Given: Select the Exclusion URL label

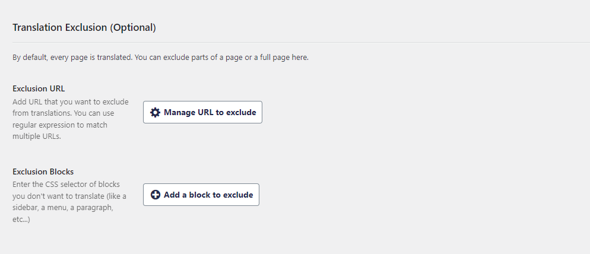Looking at the screenshot, I should 39,89.
